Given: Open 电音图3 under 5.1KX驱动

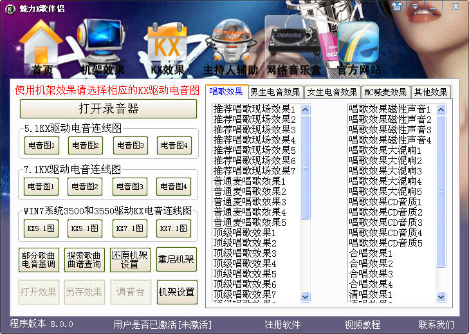Looking at the screenshot, I should (131, 145).
